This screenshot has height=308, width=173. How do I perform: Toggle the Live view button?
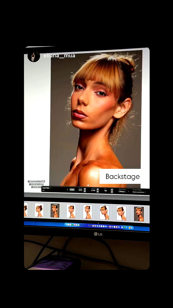(72, 190)
